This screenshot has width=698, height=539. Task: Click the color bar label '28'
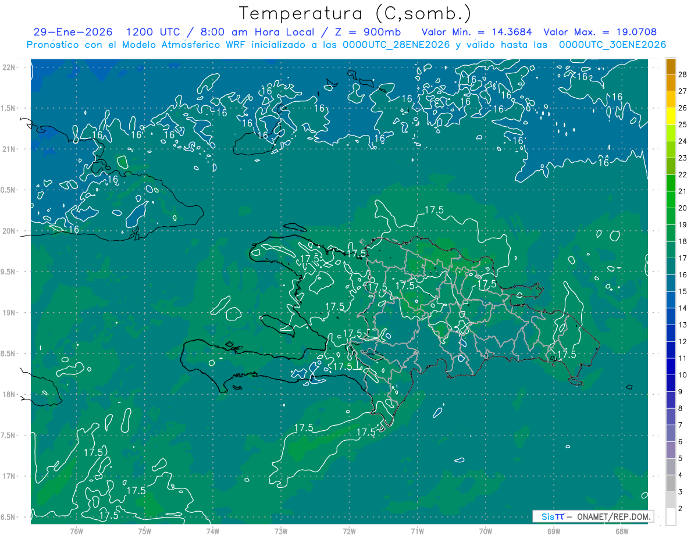pos(683,74)
